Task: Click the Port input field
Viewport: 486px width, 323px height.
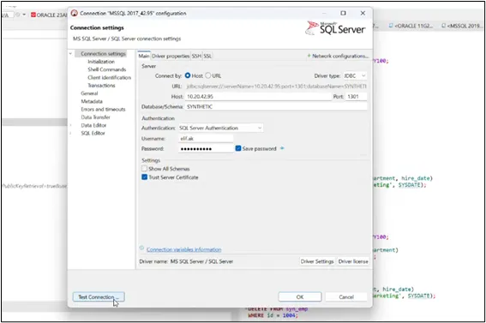Action: pyautogui.click(x=357, y=97)
